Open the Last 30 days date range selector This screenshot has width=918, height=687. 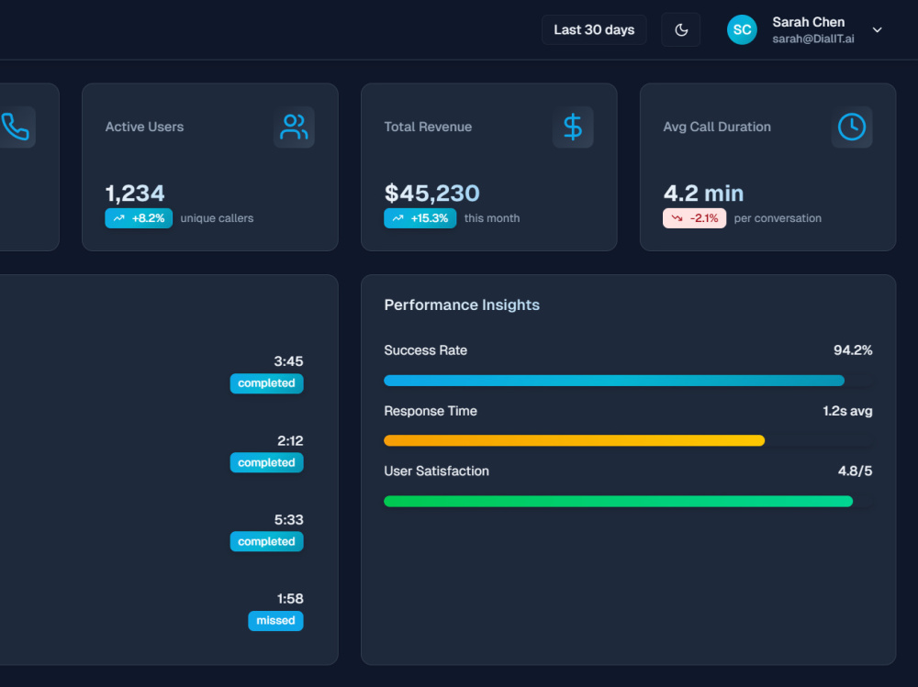point(594,30)
